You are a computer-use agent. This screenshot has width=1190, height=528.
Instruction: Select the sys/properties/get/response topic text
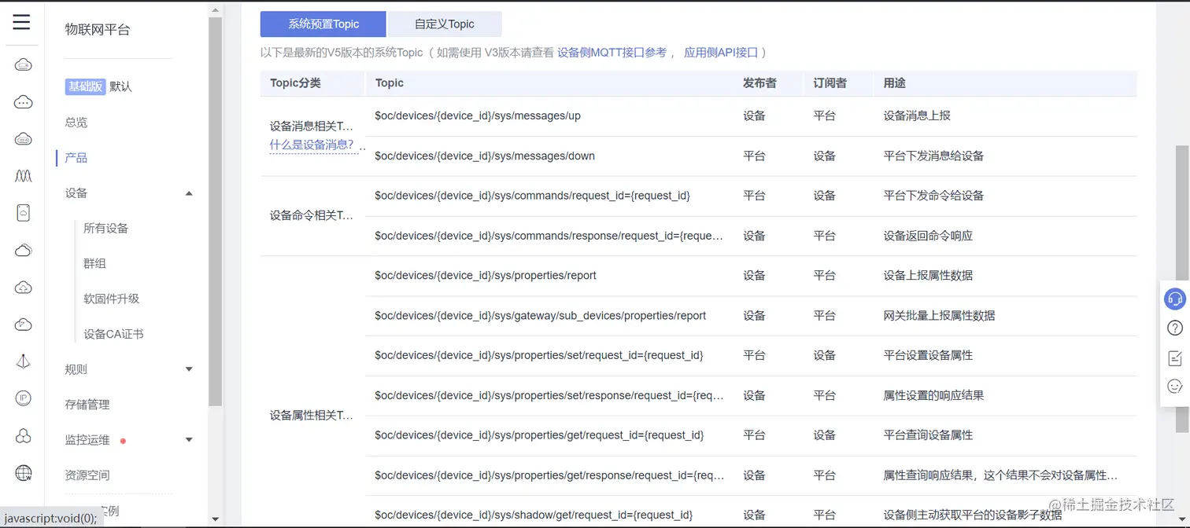click(549, 475)
